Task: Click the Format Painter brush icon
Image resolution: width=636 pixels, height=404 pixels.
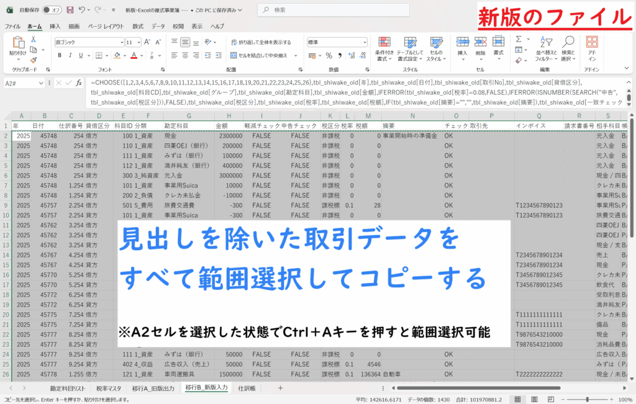Action: (x=34, y=59)
